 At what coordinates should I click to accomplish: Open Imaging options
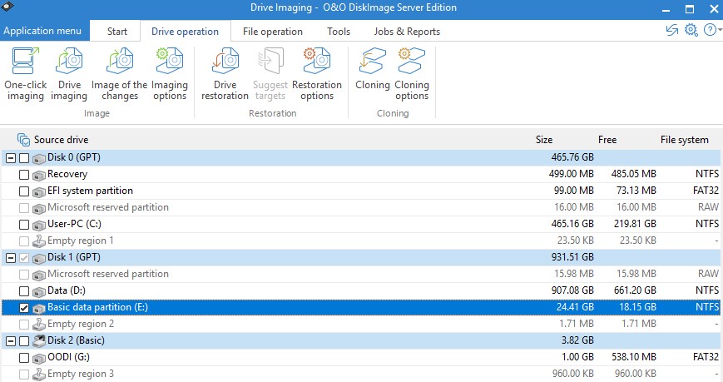click(x=170, y=74)
